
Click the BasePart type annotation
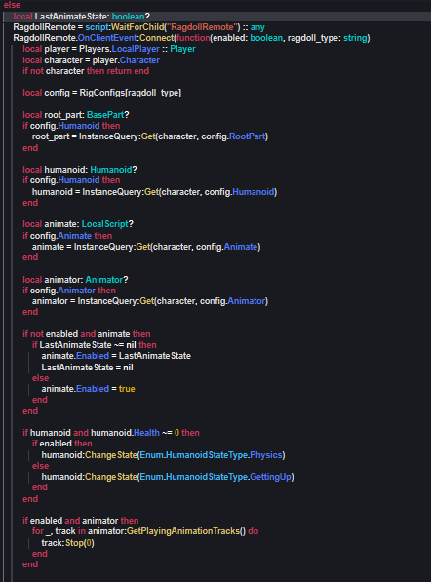click(105, 115)
